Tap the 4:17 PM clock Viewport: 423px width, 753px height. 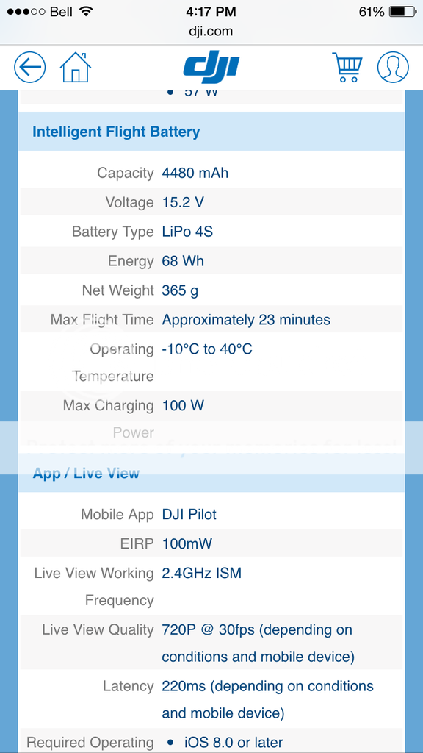(211, 12)
